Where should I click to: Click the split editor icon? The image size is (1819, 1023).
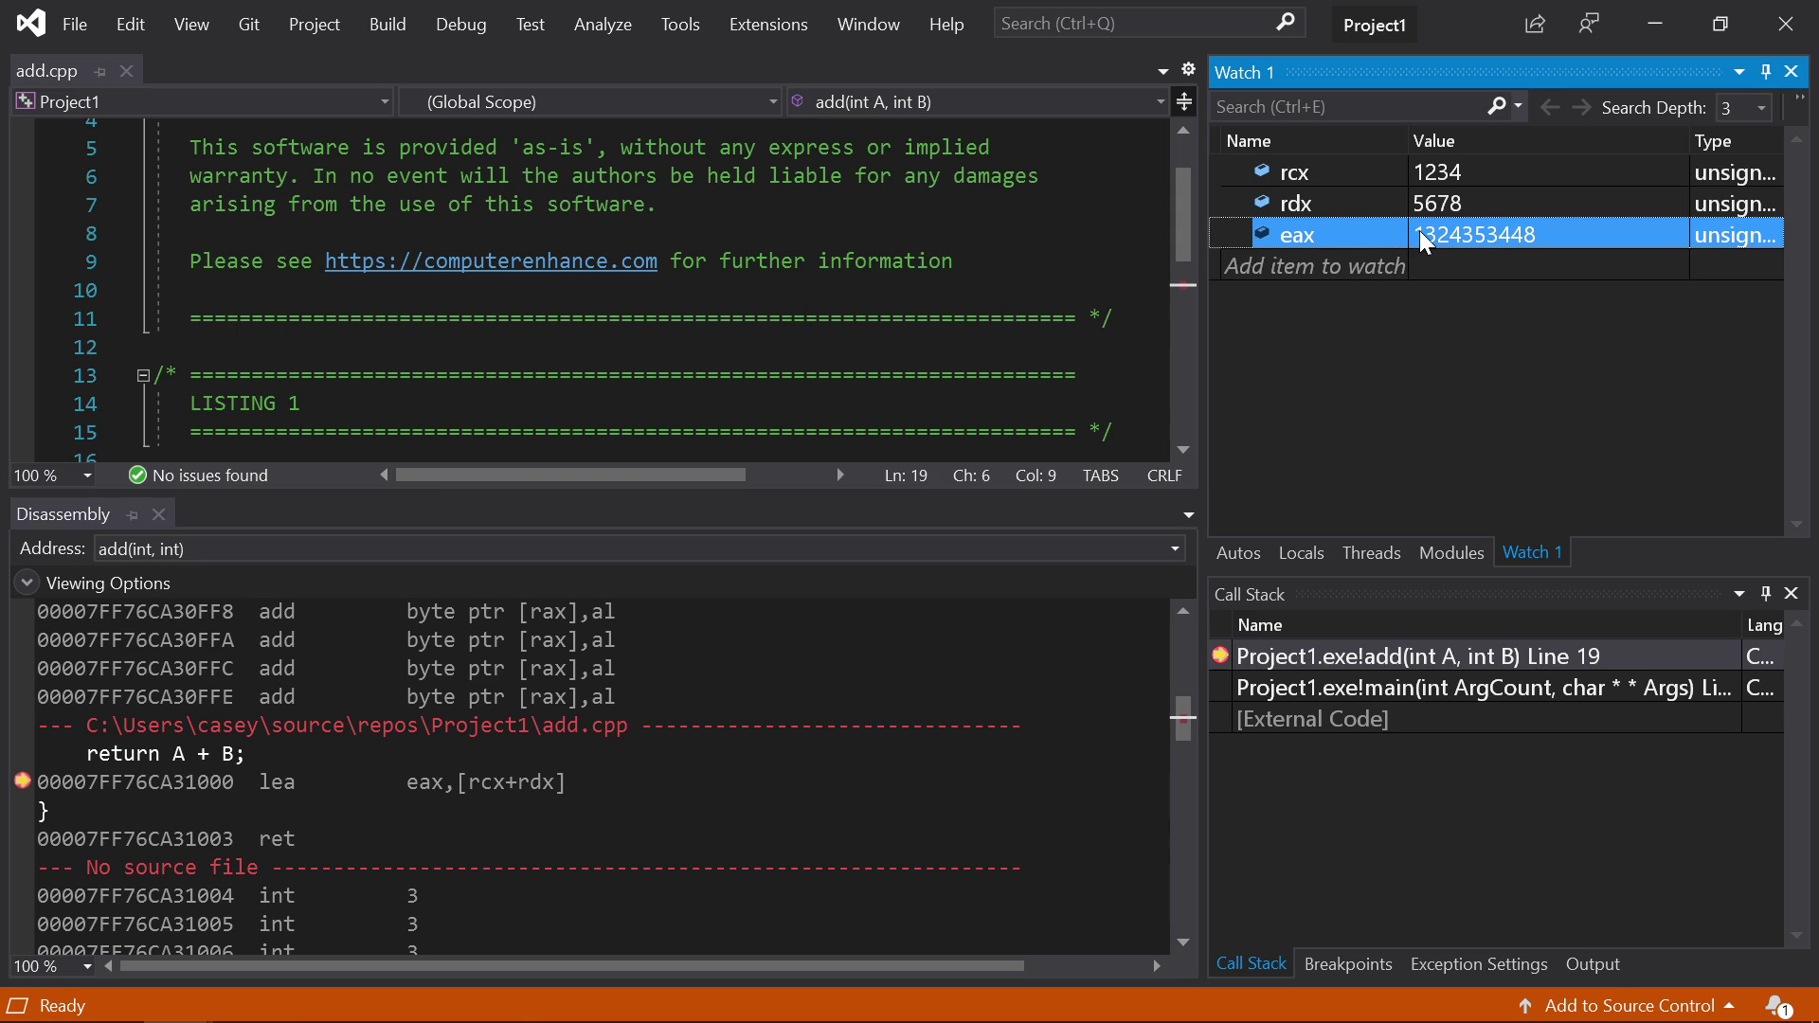(1184, 101)
